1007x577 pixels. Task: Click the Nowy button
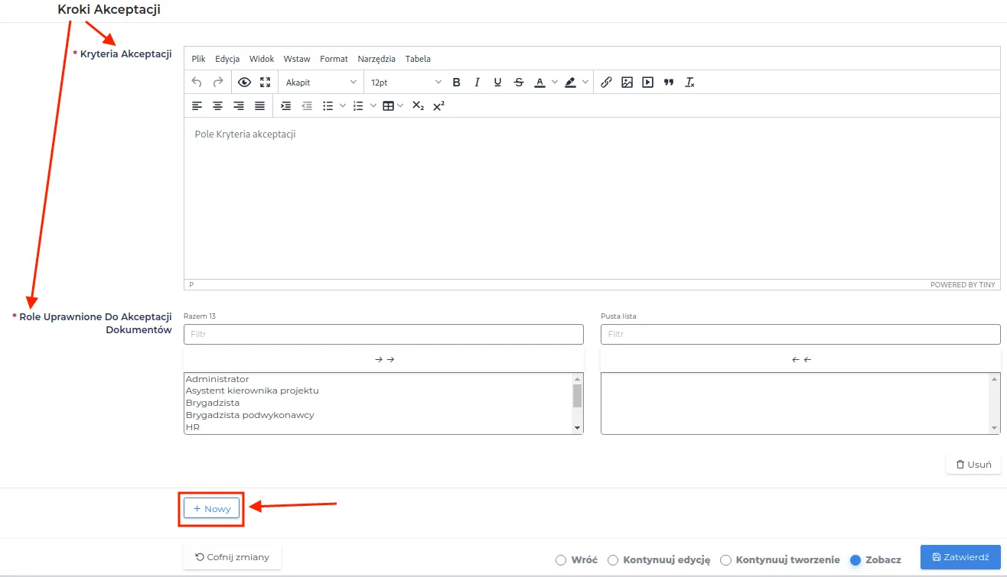(212, 508)
